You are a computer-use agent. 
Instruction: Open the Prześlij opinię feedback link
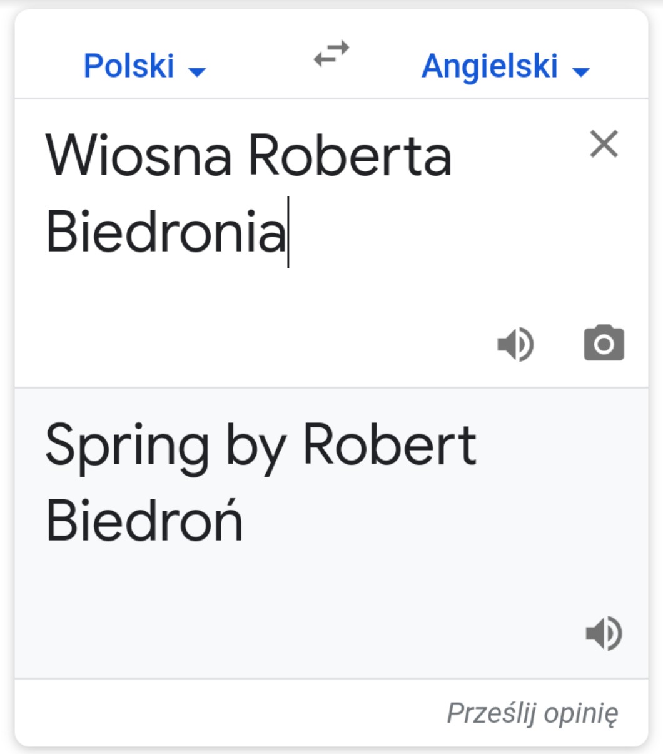point(532,713)
